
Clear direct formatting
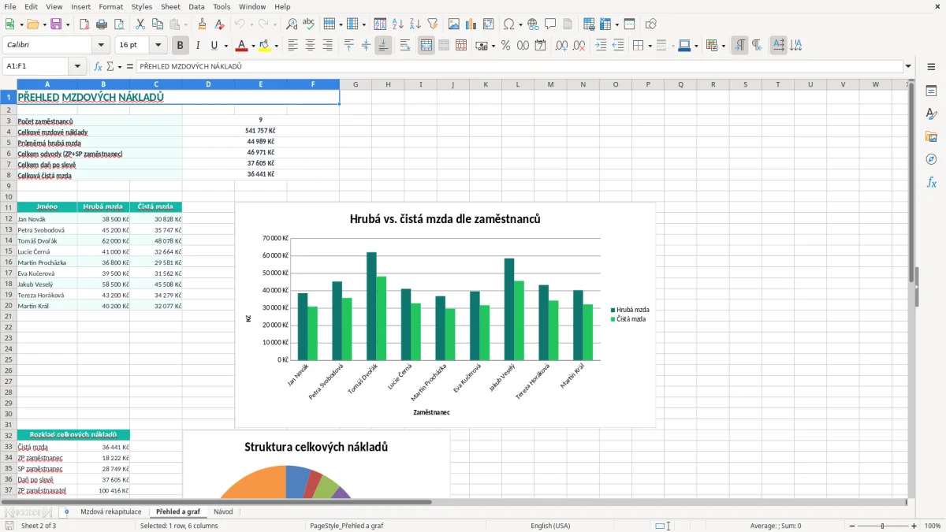click(220, 24)
